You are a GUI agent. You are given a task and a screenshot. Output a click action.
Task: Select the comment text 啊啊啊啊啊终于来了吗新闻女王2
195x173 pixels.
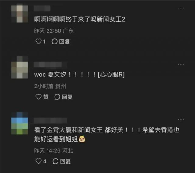coord(80,19)
